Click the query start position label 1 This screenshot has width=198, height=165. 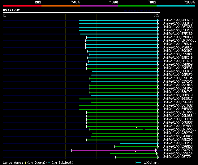coord(5,15)
